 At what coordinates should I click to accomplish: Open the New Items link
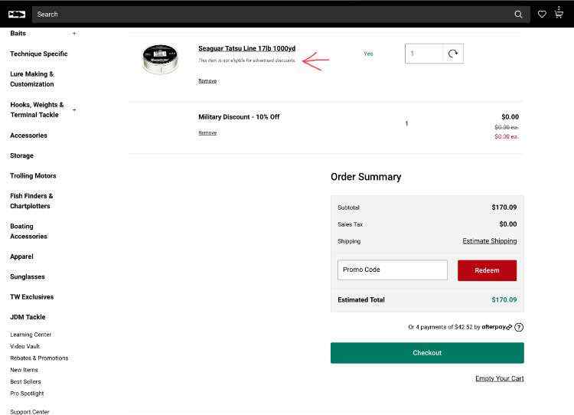click(x=24, y=370)
